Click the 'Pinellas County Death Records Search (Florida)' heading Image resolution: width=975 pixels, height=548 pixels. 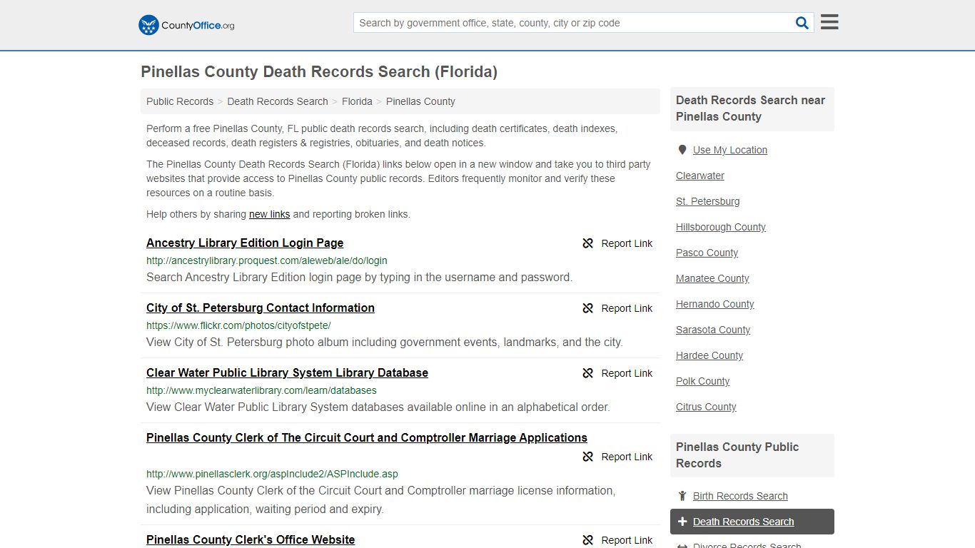319,71
